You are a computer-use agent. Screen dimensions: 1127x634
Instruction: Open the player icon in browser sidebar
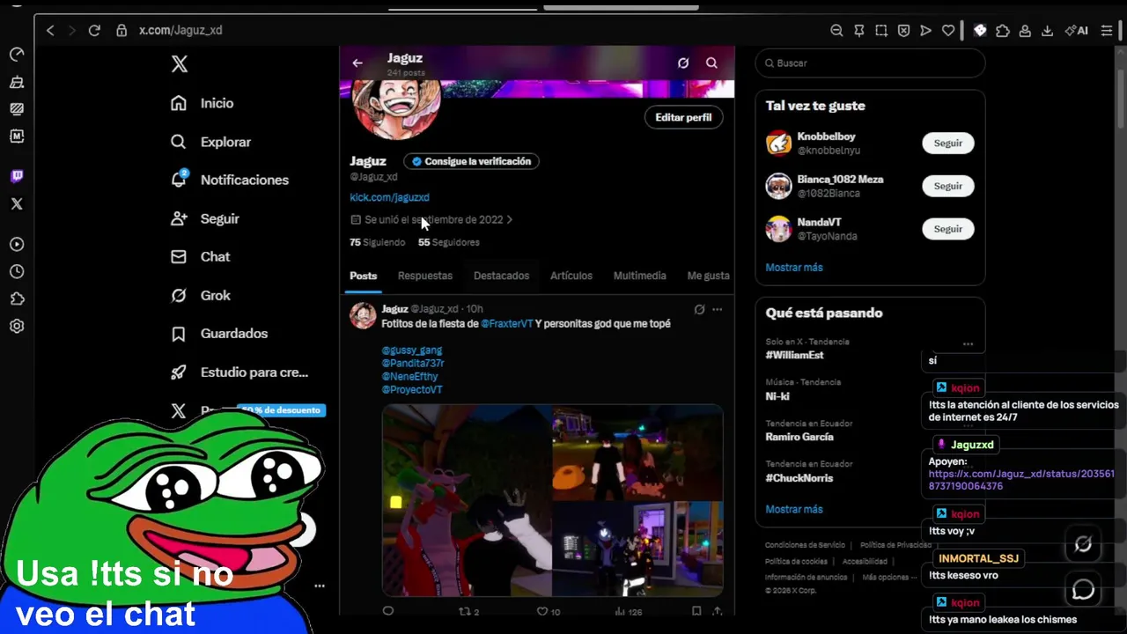pos(17,244)
